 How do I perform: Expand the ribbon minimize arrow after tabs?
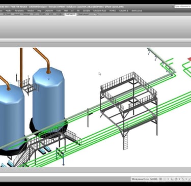tap(95, 14)
